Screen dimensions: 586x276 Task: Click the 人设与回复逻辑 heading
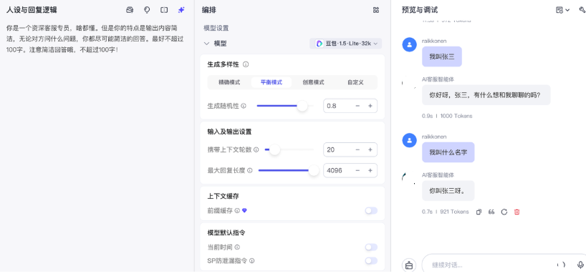[32, 10]
